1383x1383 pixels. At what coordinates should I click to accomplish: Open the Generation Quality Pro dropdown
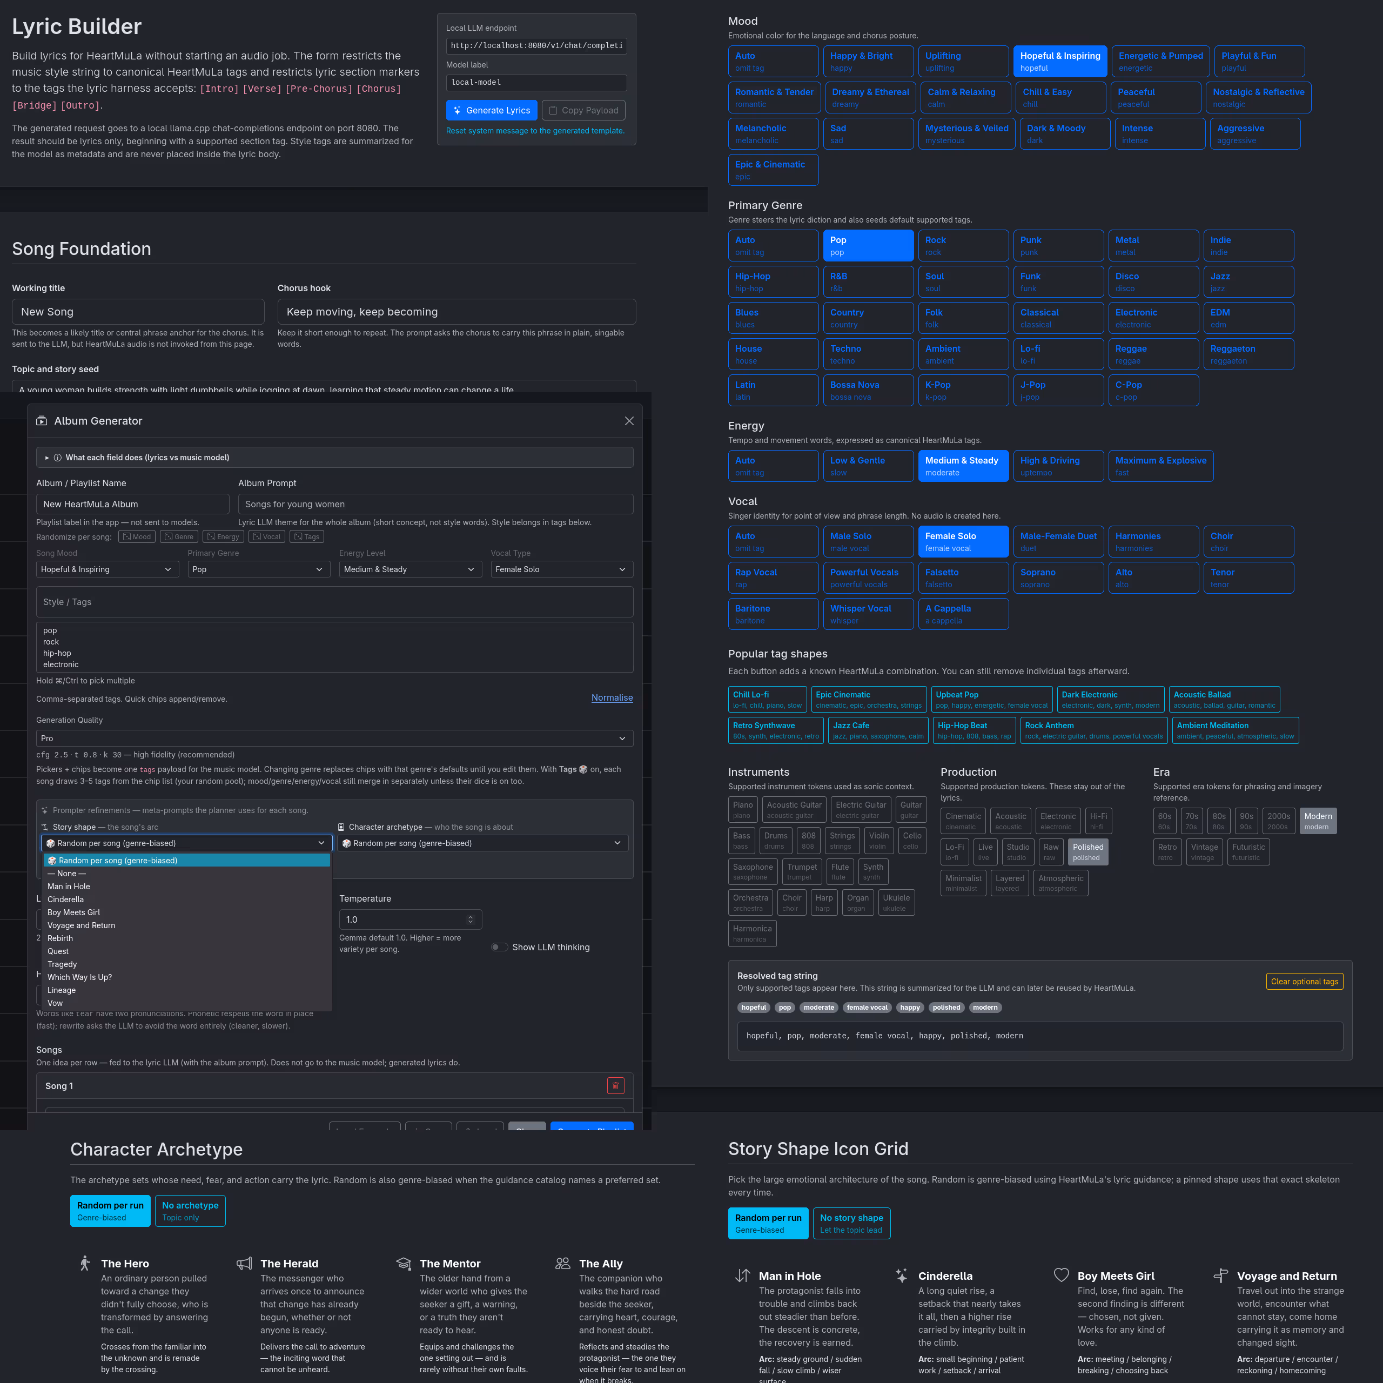click(334, 738)
